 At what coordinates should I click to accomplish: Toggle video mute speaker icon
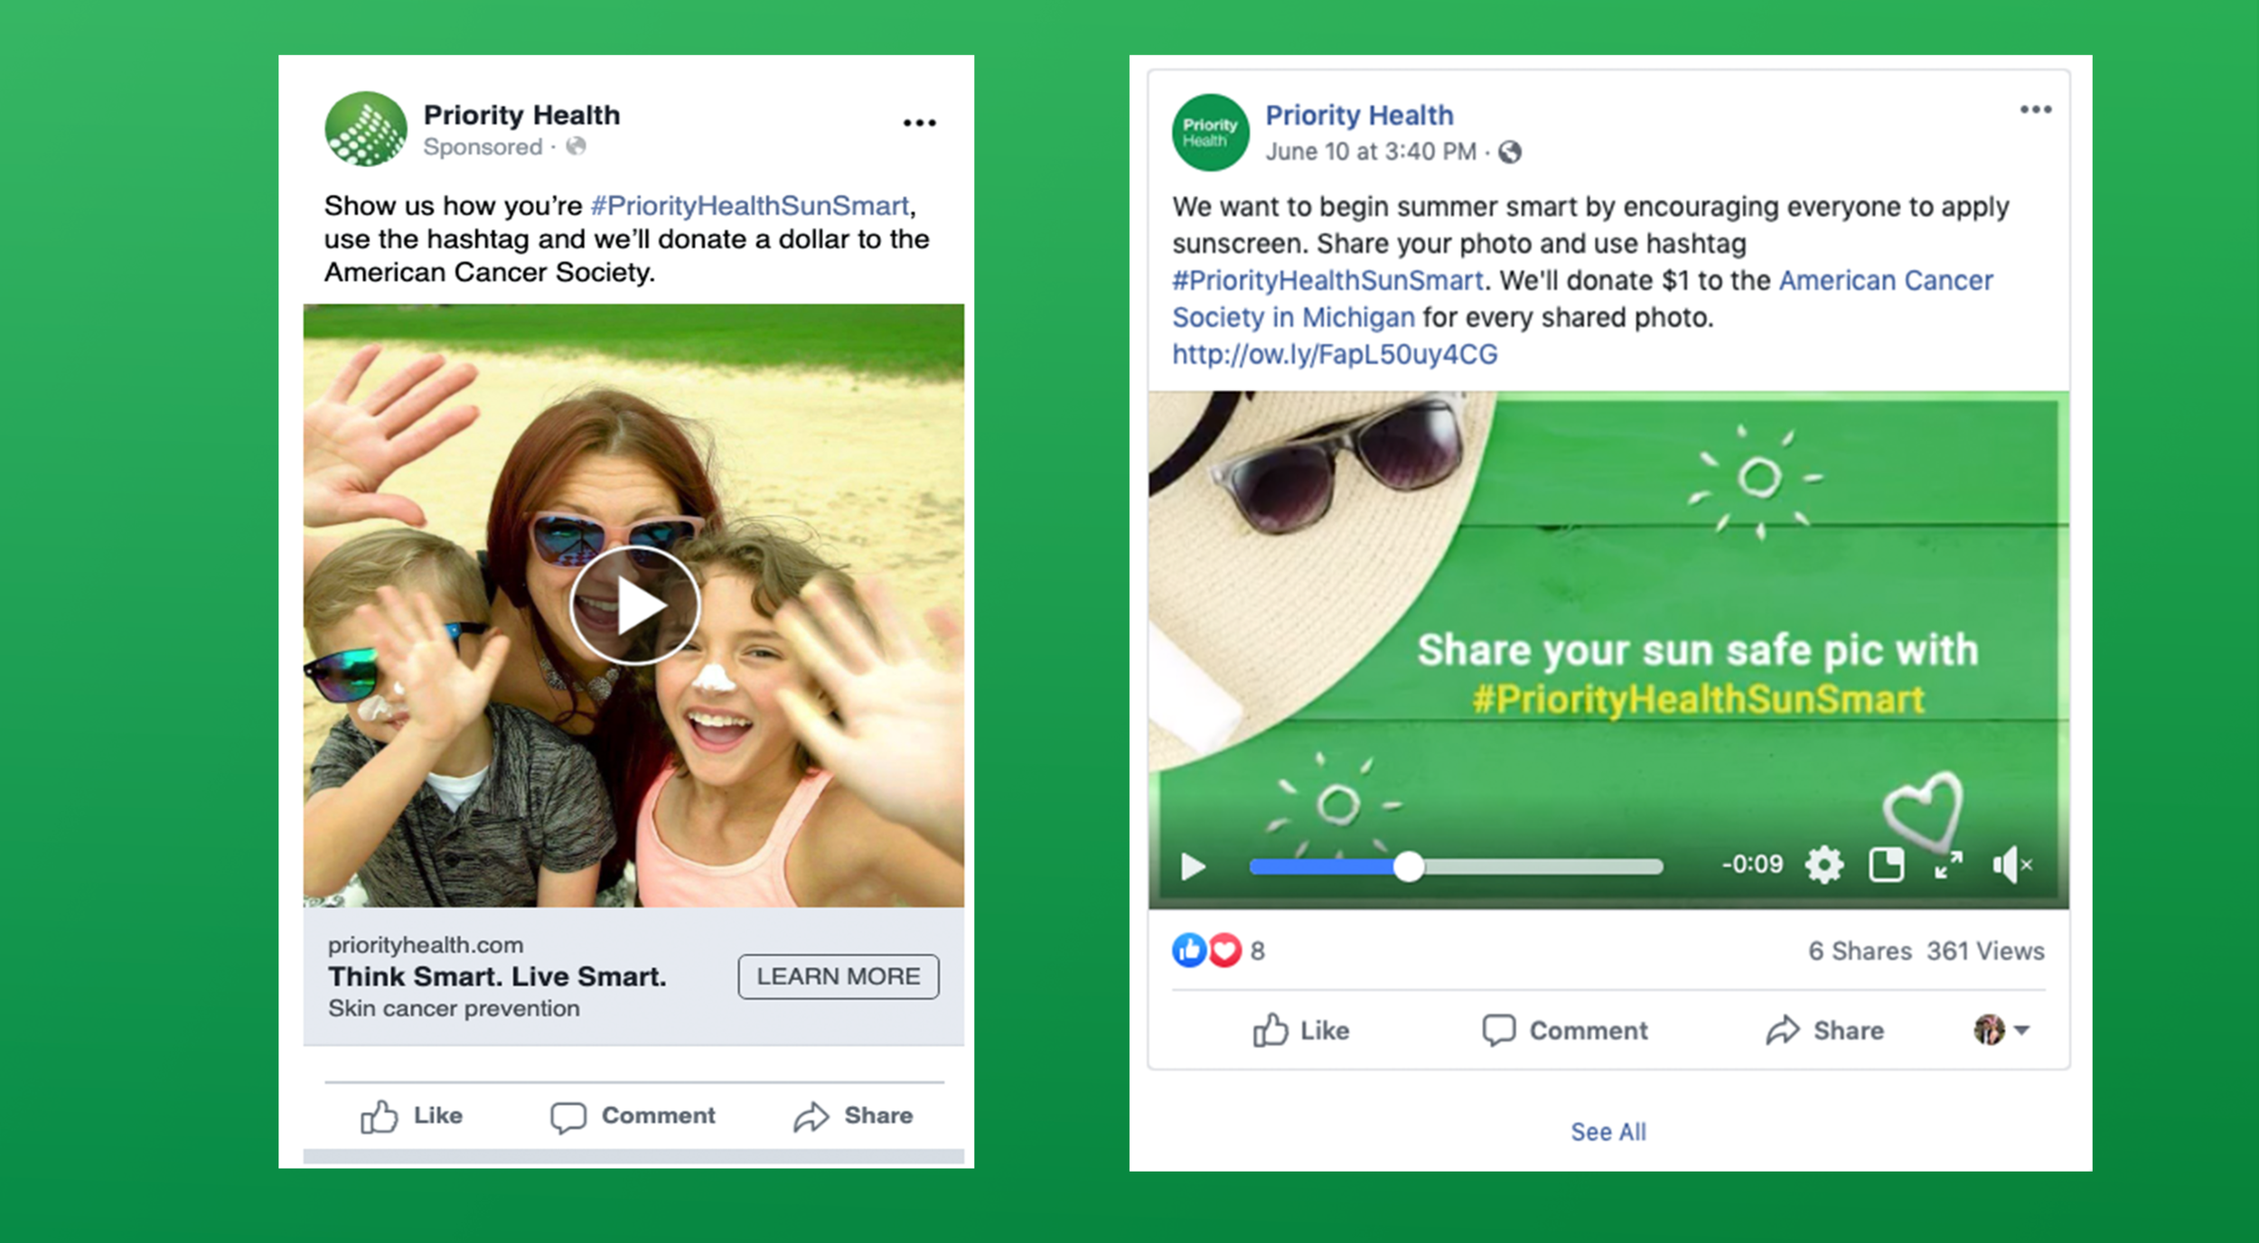(x=2011, y=865)
